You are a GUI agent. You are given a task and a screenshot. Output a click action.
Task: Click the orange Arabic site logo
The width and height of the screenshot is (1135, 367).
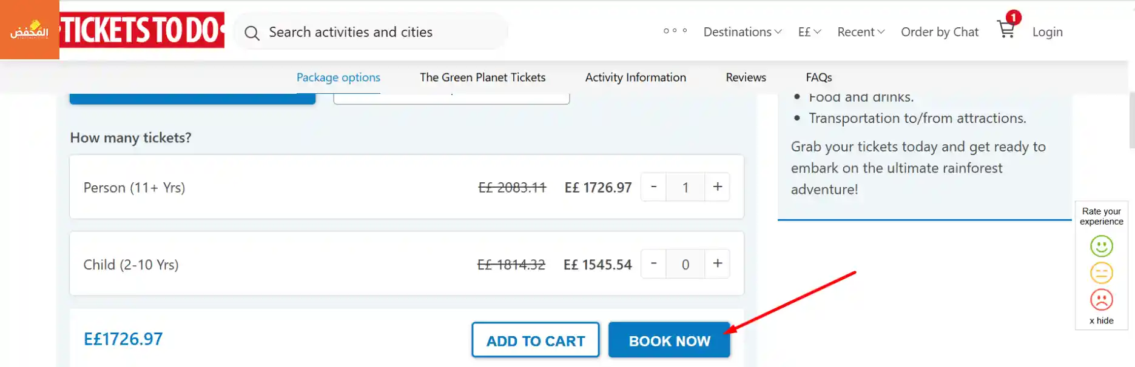[29, 30]
